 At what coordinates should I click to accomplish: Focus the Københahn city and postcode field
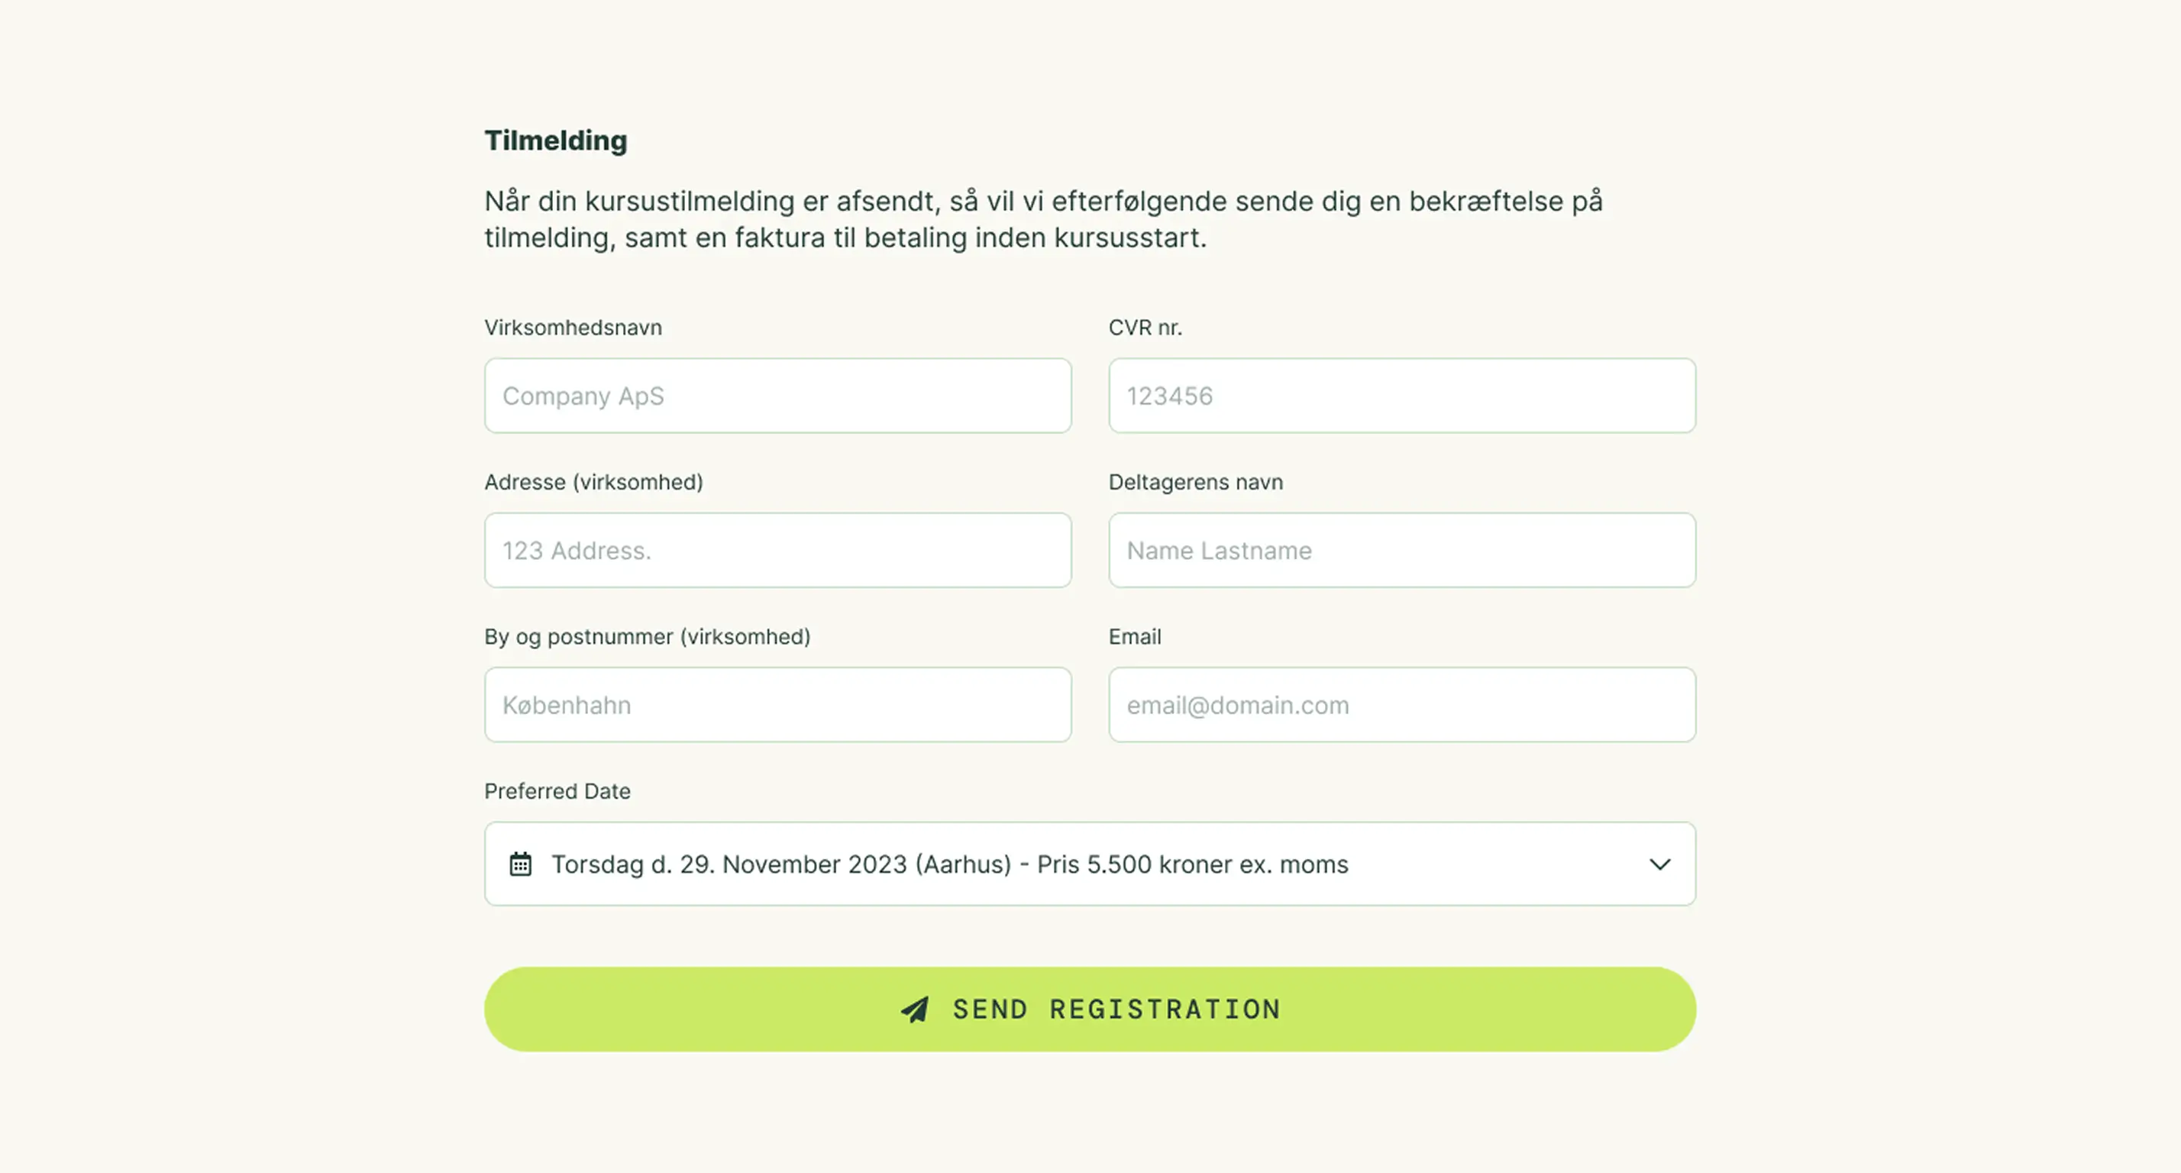(777, 705)
